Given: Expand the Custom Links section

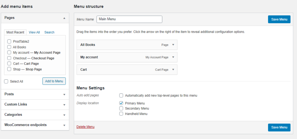Looking at the screenshot, I should click(x=64, y=105).
